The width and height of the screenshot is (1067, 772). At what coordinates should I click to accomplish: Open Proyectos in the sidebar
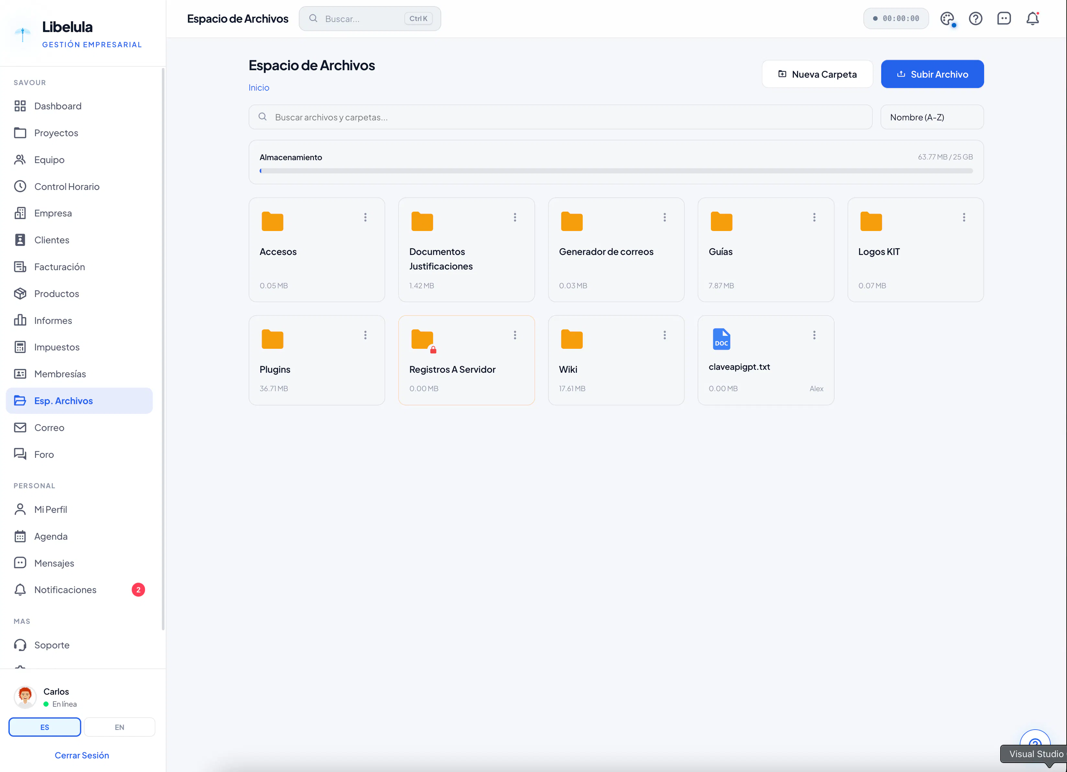click(79, 133)
